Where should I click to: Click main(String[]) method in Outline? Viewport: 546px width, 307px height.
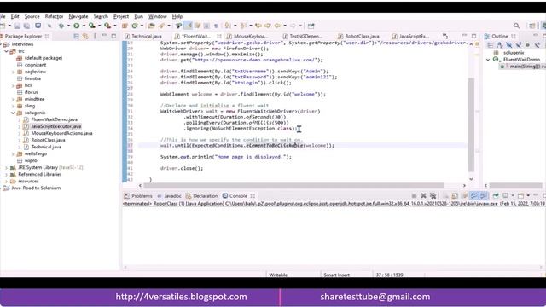523,67
